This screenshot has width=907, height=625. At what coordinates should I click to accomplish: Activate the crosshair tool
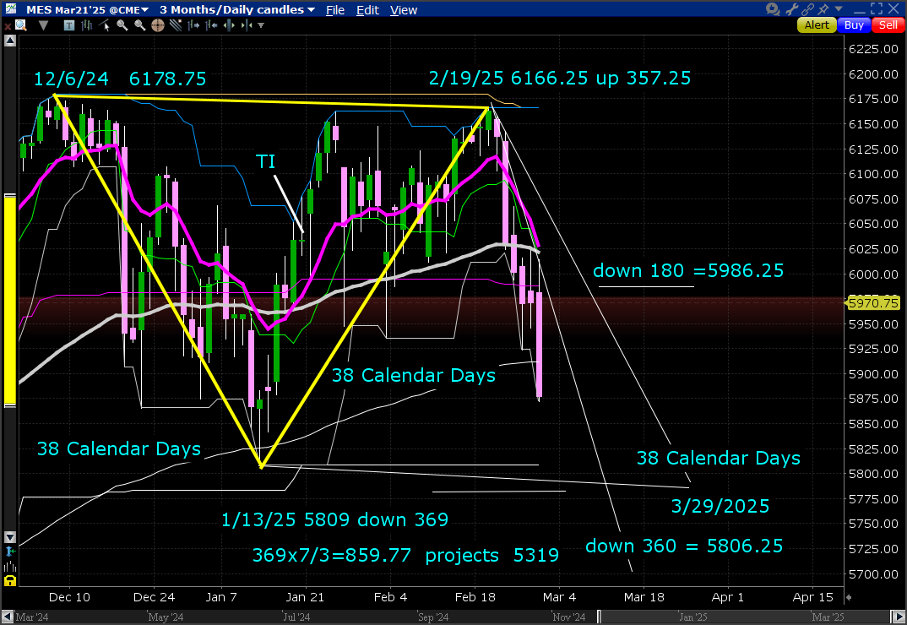point(157,25)
